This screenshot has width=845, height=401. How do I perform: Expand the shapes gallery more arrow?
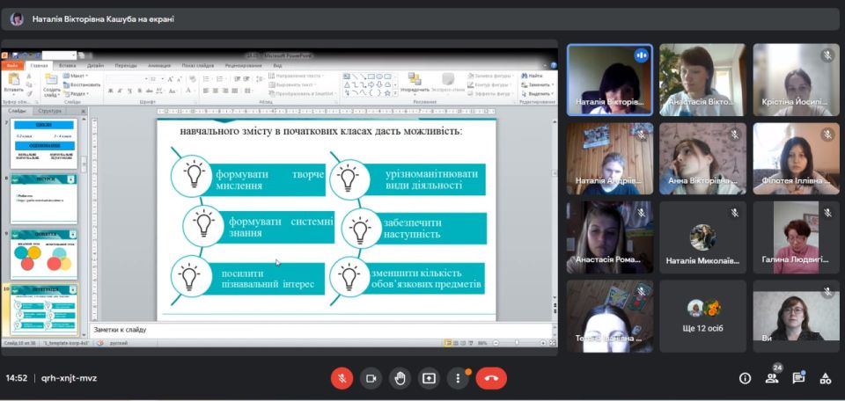395,93
